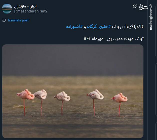Viewport: 157px width, 140px height.
Task: Click the photographer credit مهدی محبی پور
Action: [120, 39]
